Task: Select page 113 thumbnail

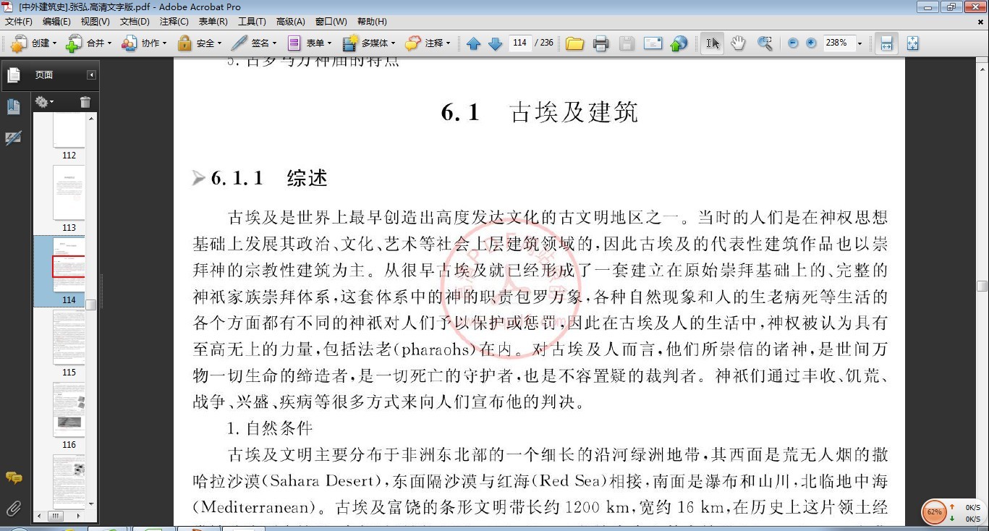Action: (69, 193)
